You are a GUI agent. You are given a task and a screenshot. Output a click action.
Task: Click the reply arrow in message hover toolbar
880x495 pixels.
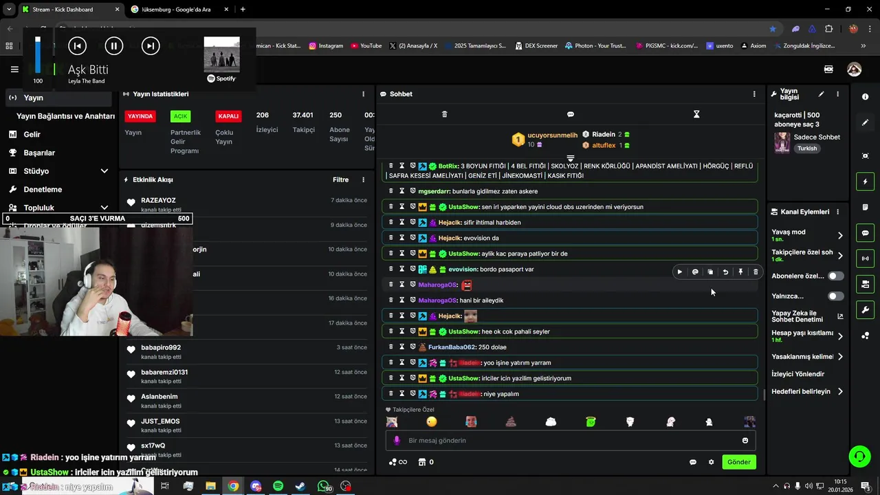[x=725, y=272]
